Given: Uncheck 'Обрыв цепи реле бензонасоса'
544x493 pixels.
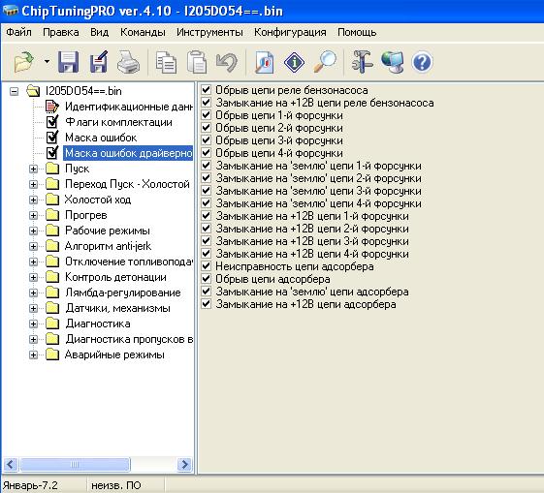Looking at the screenshot, I should coord(207,90).
